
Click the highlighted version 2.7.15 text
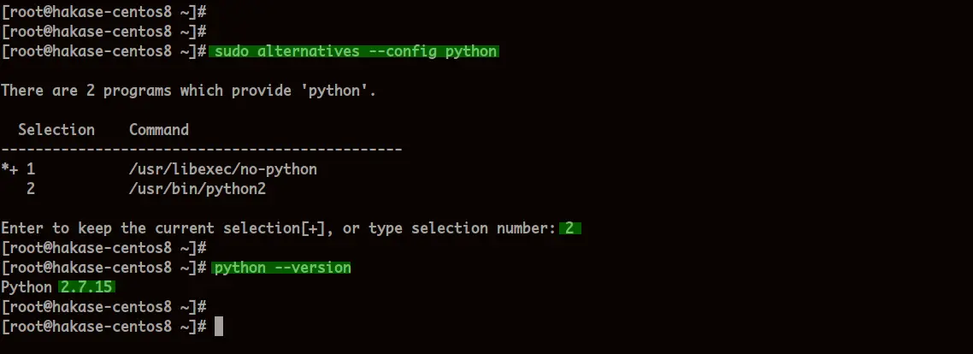[87, 287]
